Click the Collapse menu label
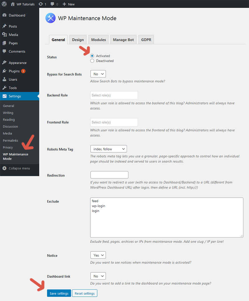The image size is (249, 301). 19,168
